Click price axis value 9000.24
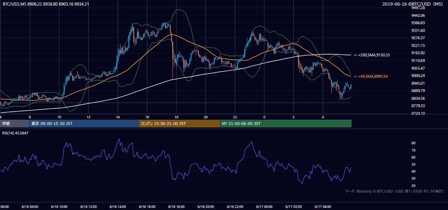Image resolution: width=448 pixels, height=210 pixels. 418,76
